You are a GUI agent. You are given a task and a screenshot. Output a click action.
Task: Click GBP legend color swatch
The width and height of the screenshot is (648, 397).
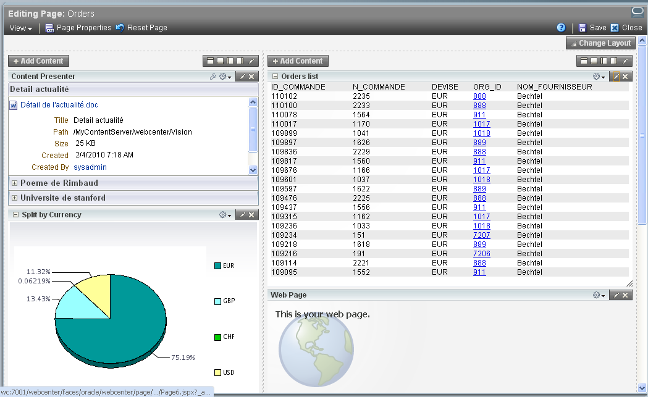tap(218, 301)
